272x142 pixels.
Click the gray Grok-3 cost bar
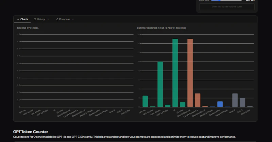pyautogui.click(x=235, y=100)
